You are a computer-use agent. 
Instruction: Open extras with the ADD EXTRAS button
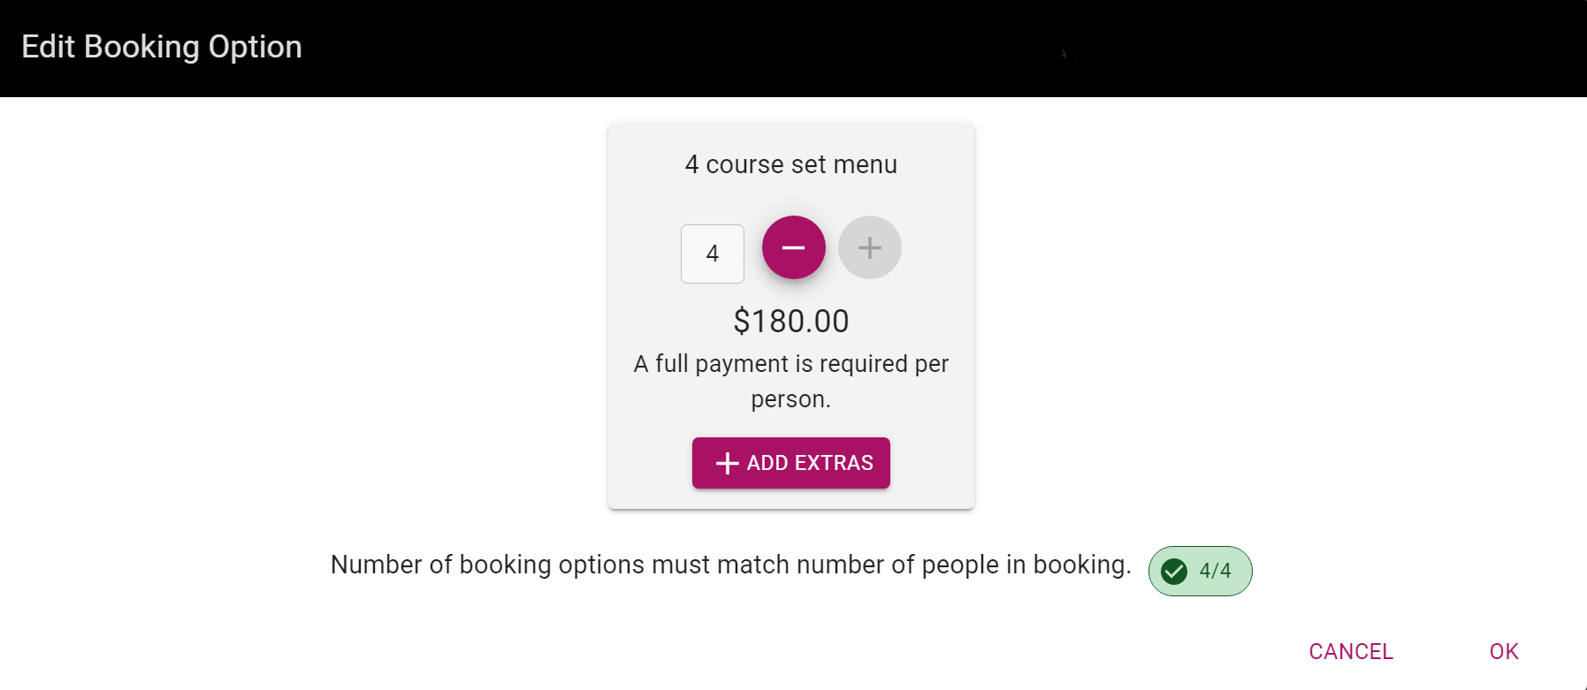[x=790, y=462]
